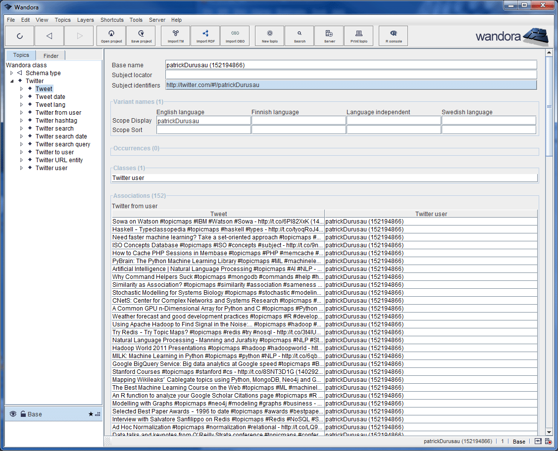Import an OBO file via its toolbar icon
The image size is (558, 451).
tap(235, 36)
